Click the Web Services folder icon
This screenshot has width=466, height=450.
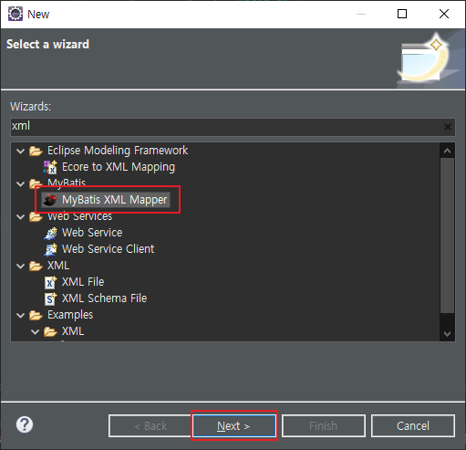[x=36, y=216]
